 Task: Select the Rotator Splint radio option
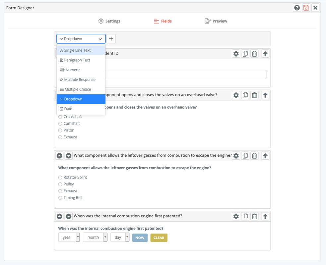click(60, 178)
